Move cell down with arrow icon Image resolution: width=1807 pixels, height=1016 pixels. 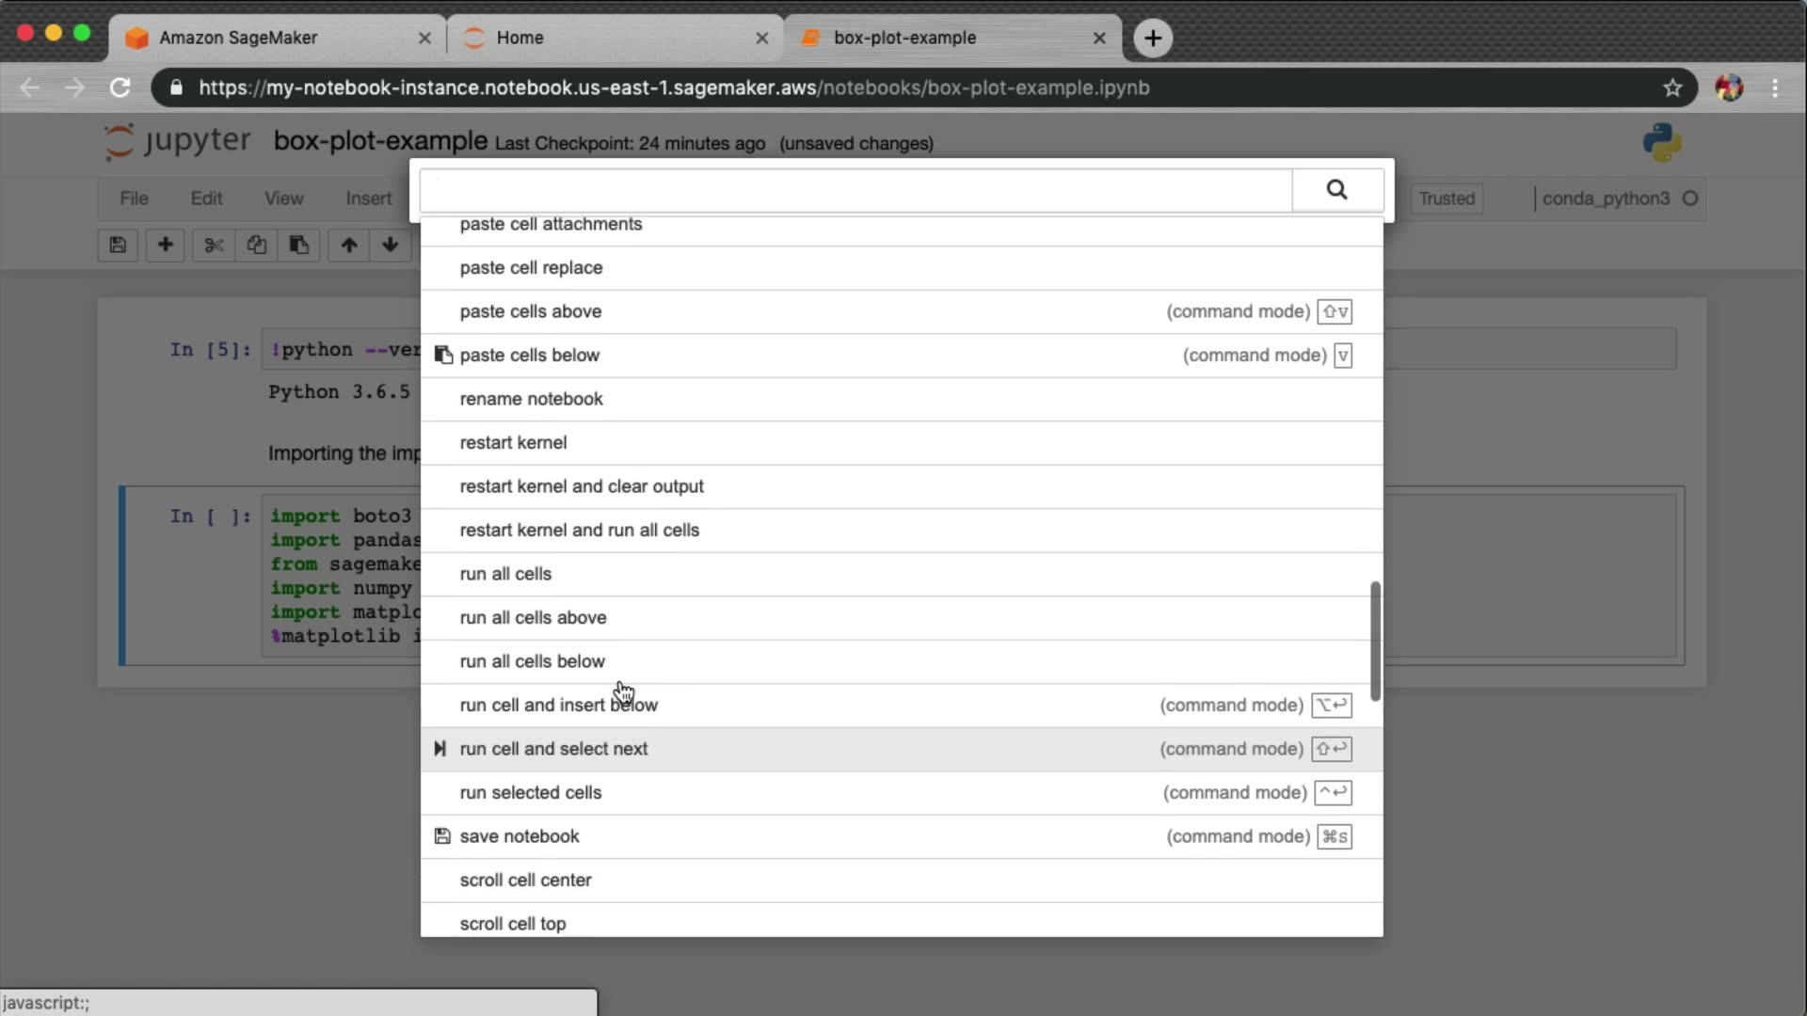pyautogui.click(x=390, y=246)
